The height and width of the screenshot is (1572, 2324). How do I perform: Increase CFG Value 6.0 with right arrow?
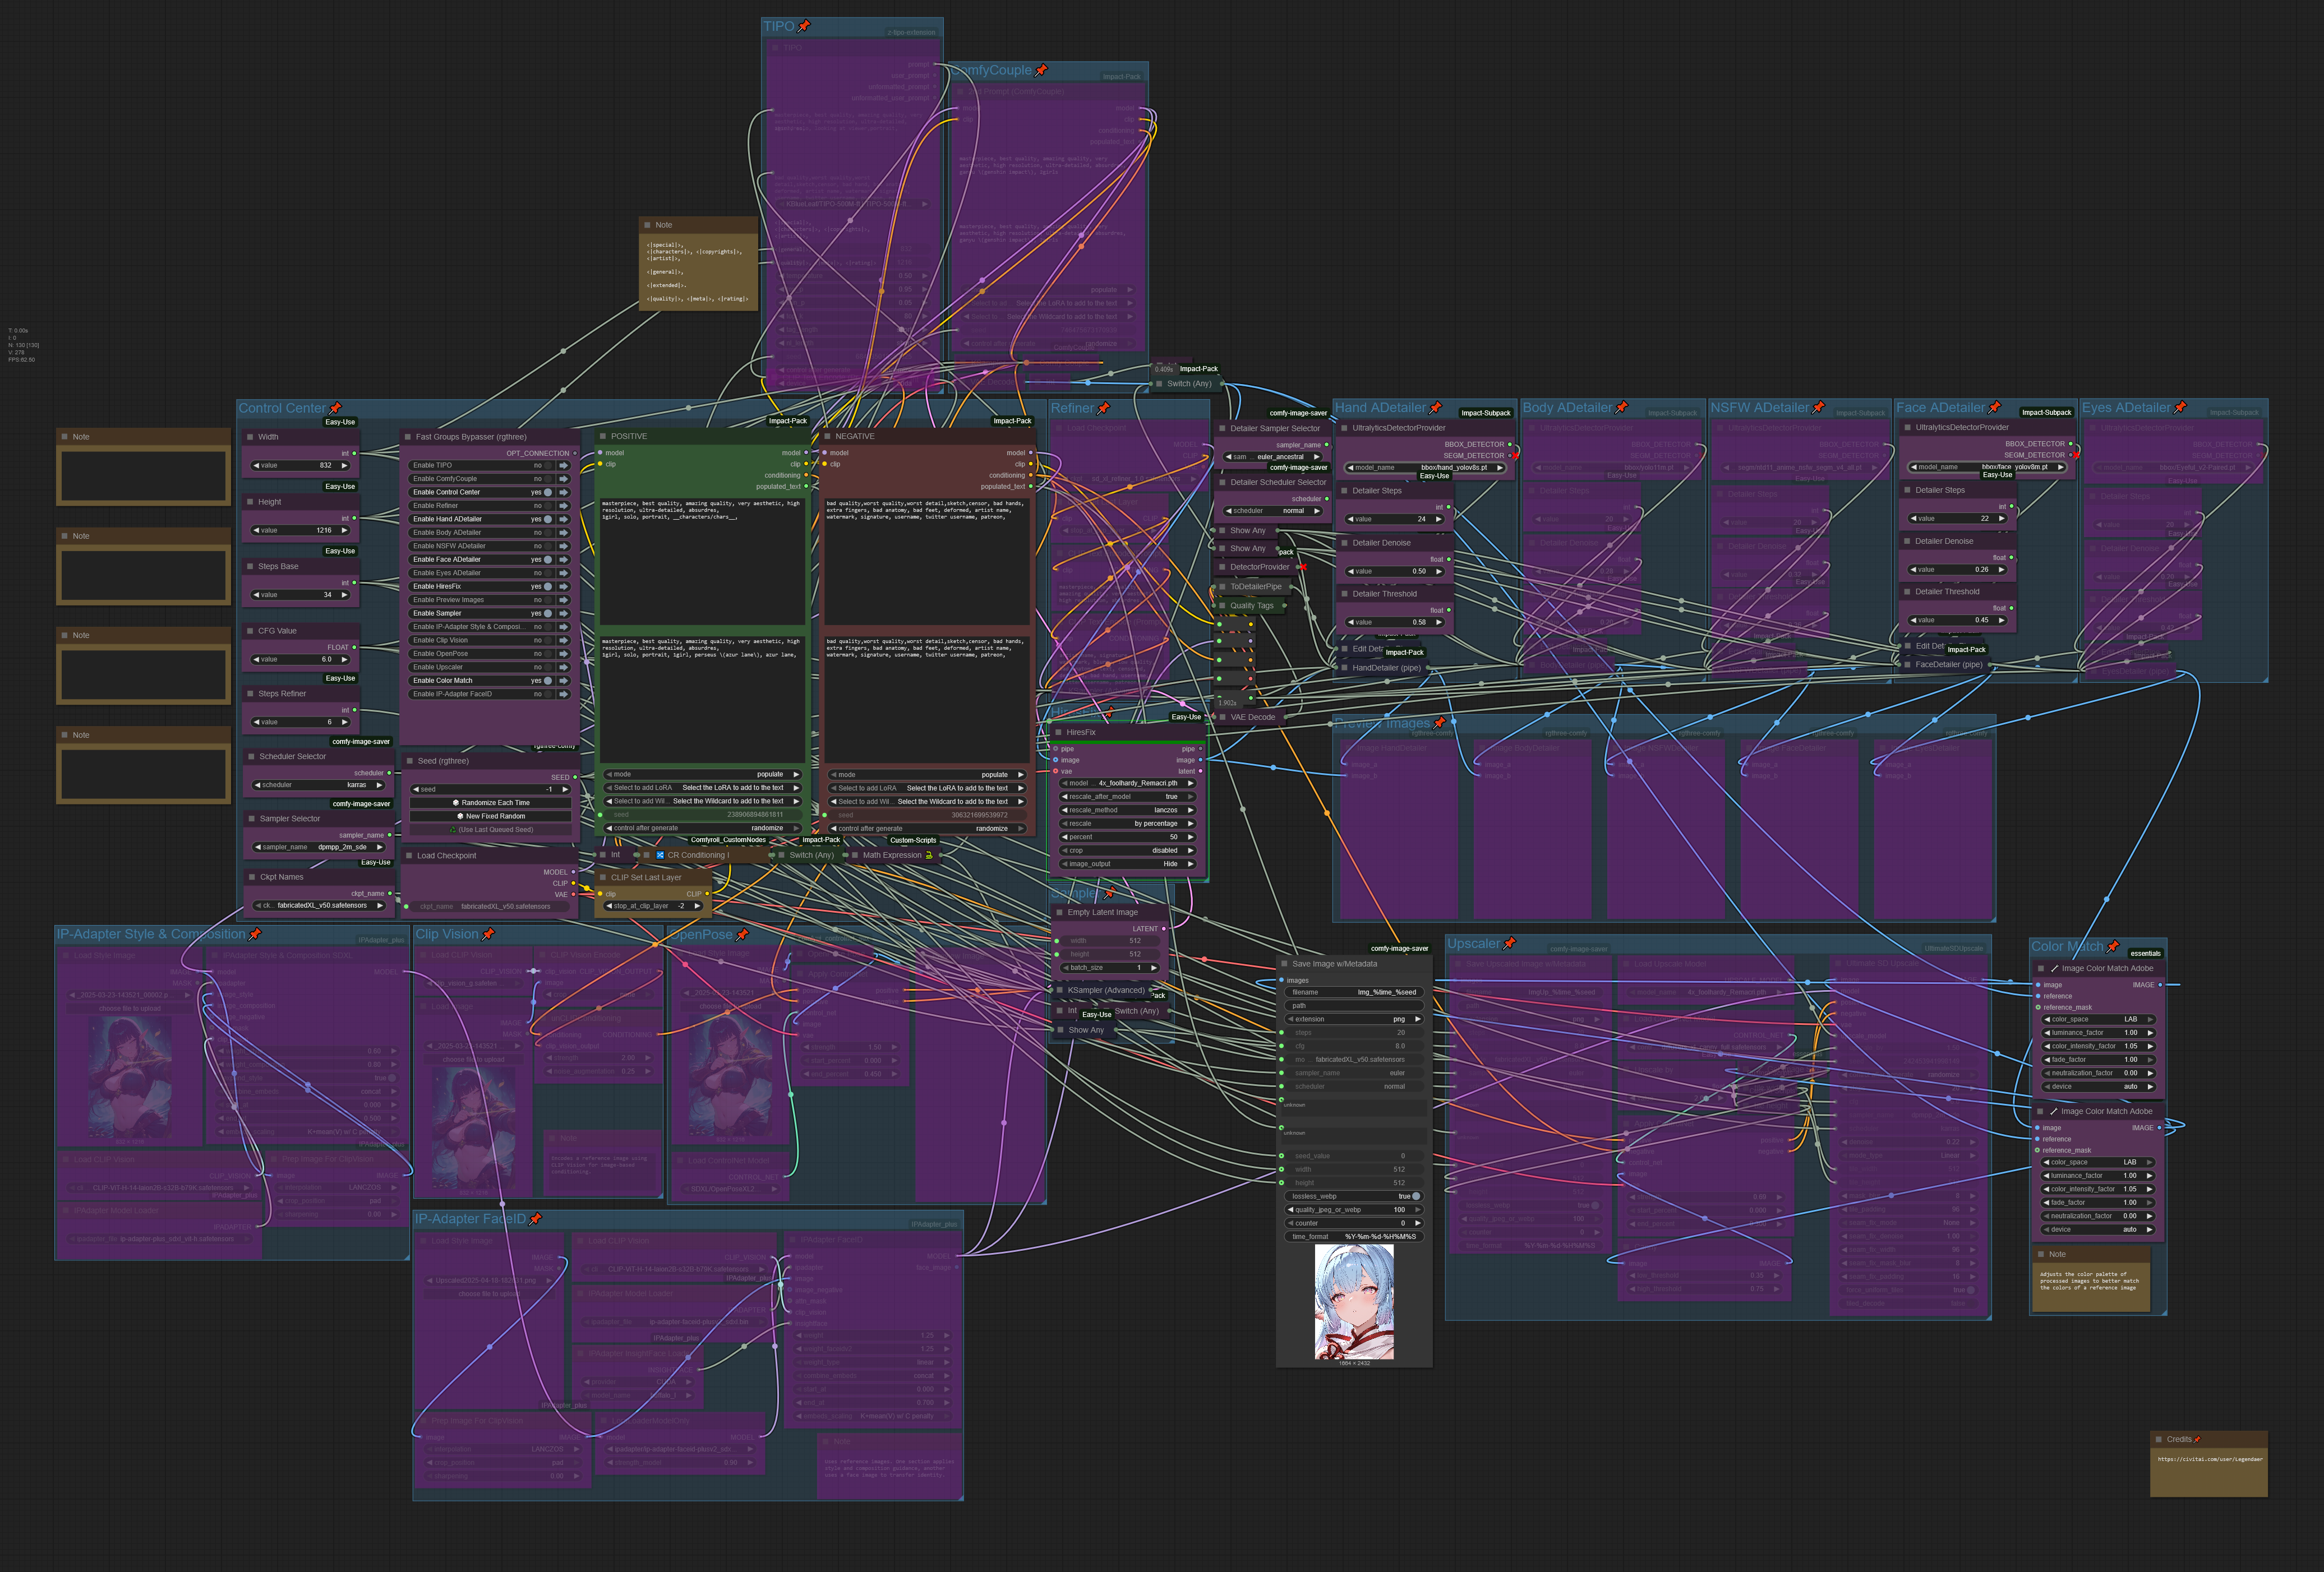coord(345,660)
